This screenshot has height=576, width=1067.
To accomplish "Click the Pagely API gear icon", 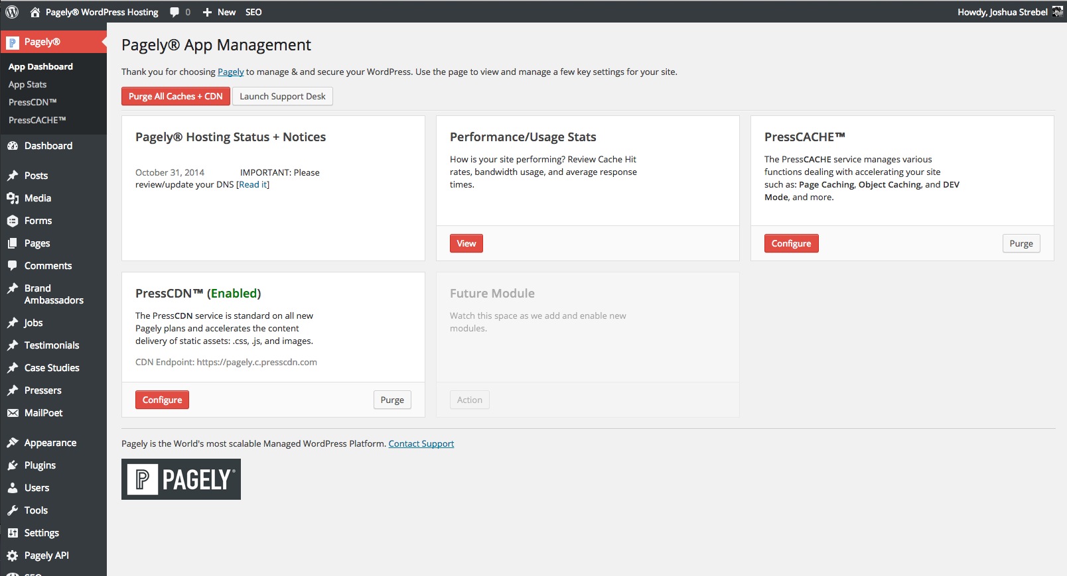I will 13,555.
